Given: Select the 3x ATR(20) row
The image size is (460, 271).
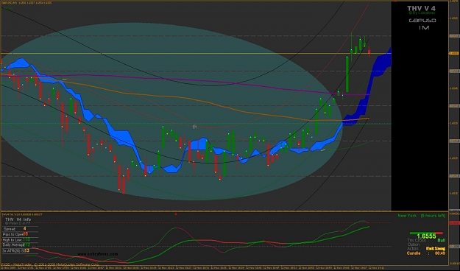Looking at the screenshot, I should tap(20, 250).
